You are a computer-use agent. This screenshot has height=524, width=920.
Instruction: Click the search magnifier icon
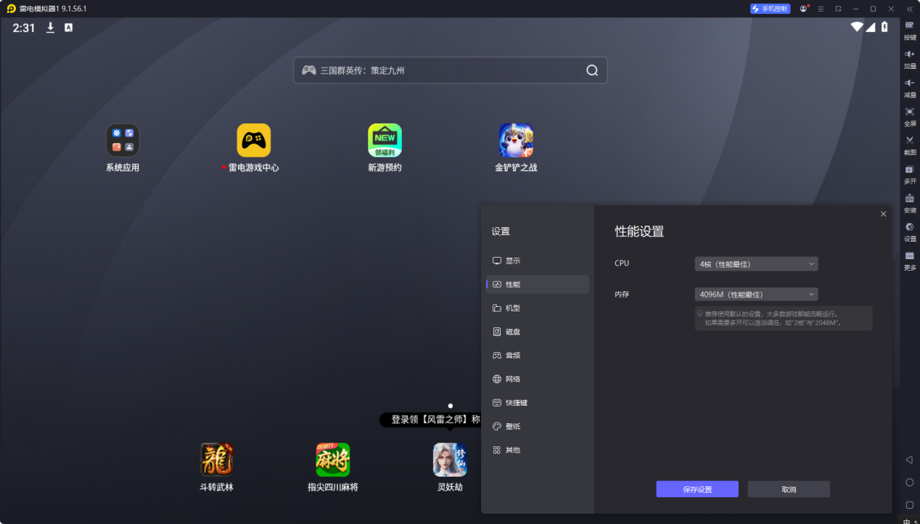[x=592, y=70]
